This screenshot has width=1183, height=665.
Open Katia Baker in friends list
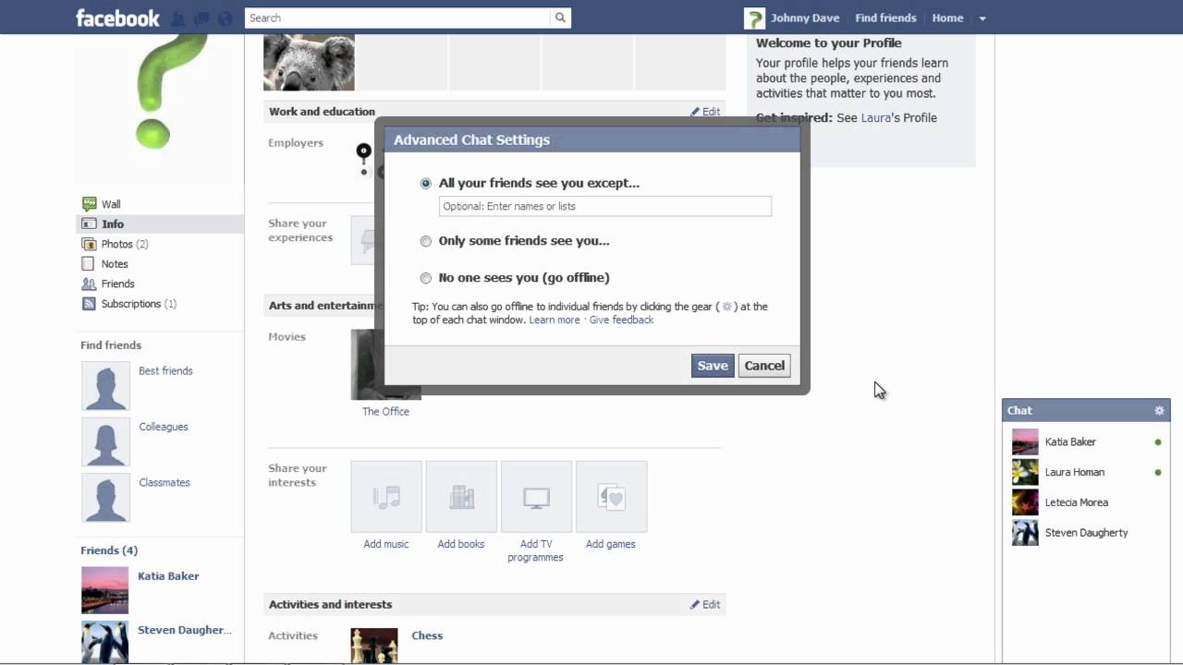pos(168,575)
